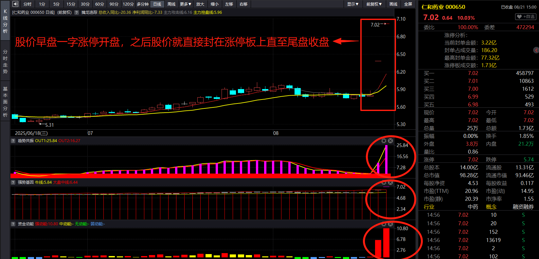Switch to 分时 intraday chart
This screenshot has height=259, width=539.
[x=27, y=4]
